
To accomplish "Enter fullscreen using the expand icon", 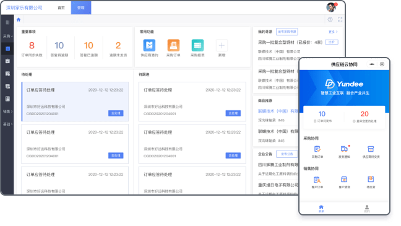I will pos(340,19).
